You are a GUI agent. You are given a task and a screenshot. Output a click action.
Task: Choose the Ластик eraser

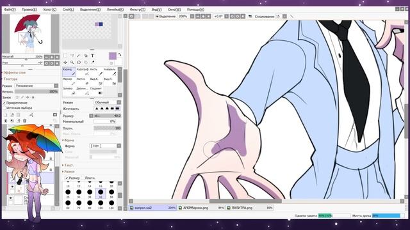tap(83, 81)
